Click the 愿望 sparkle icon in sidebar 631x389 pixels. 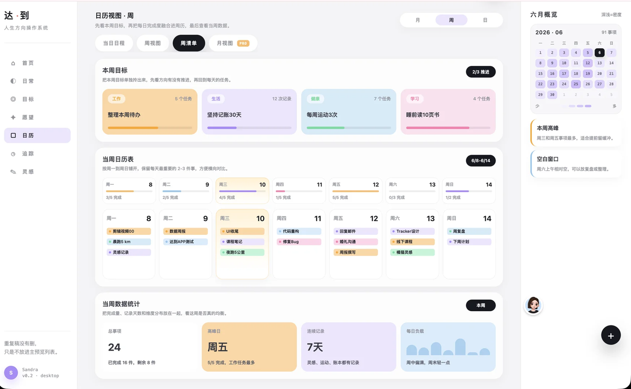13,117
